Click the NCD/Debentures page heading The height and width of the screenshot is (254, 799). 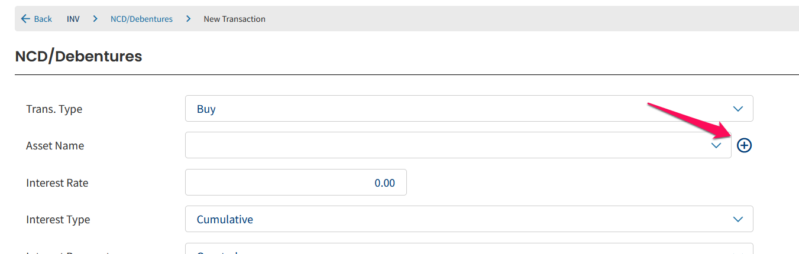coord(79,56)
